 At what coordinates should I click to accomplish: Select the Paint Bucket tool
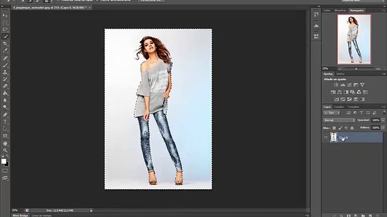(5, 93)
